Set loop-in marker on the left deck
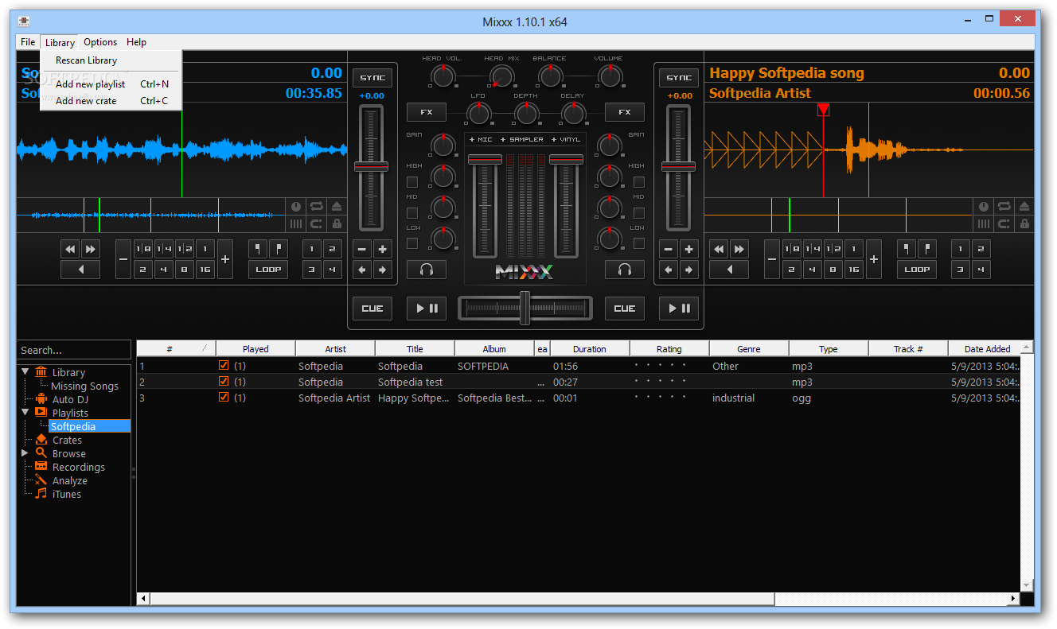This screenshot has width=1057, height=629. pyautogui.click(x=258, y=249)
